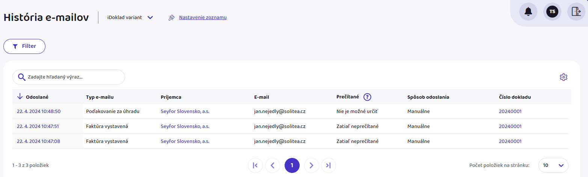Open the notifications bell icon
Screen dimensions: 588x177
528,12
